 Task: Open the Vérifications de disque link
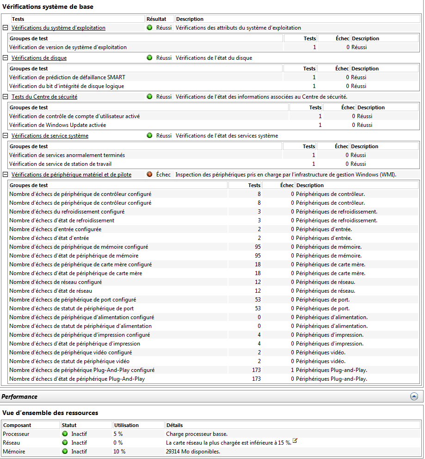[39, 58]
